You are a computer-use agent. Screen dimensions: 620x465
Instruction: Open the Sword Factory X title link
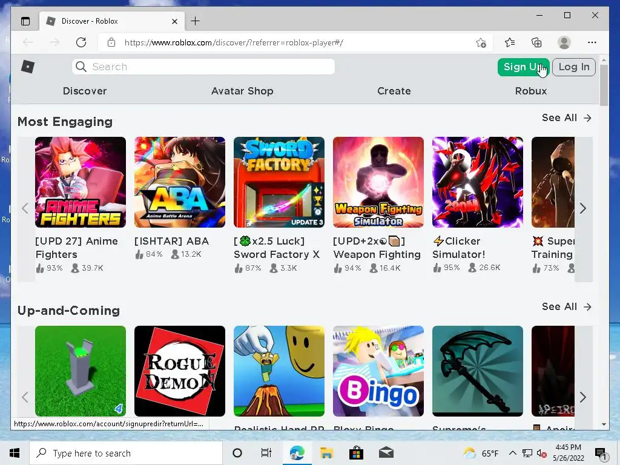tap(277, 248)
